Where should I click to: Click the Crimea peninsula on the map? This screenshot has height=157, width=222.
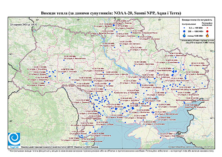coord(144,132)
